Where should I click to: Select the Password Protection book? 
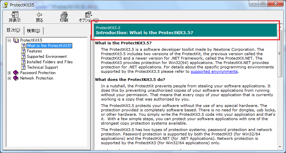[38, 73]
